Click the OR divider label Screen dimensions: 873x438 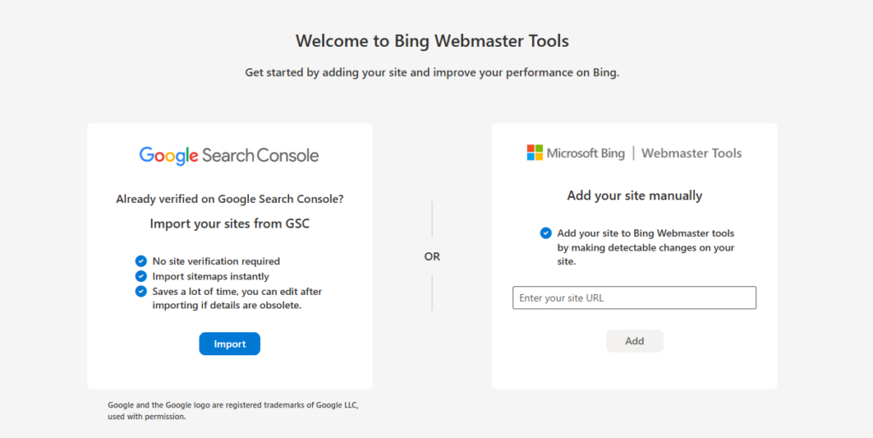[432, 256]
